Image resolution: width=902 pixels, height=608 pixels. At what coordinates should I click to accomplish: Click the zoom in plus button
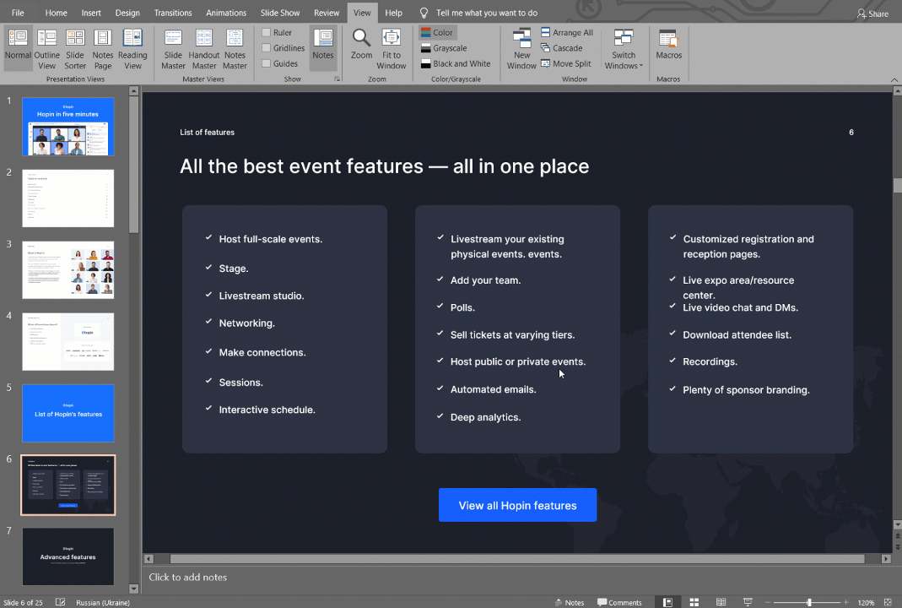tap(845, 602)
